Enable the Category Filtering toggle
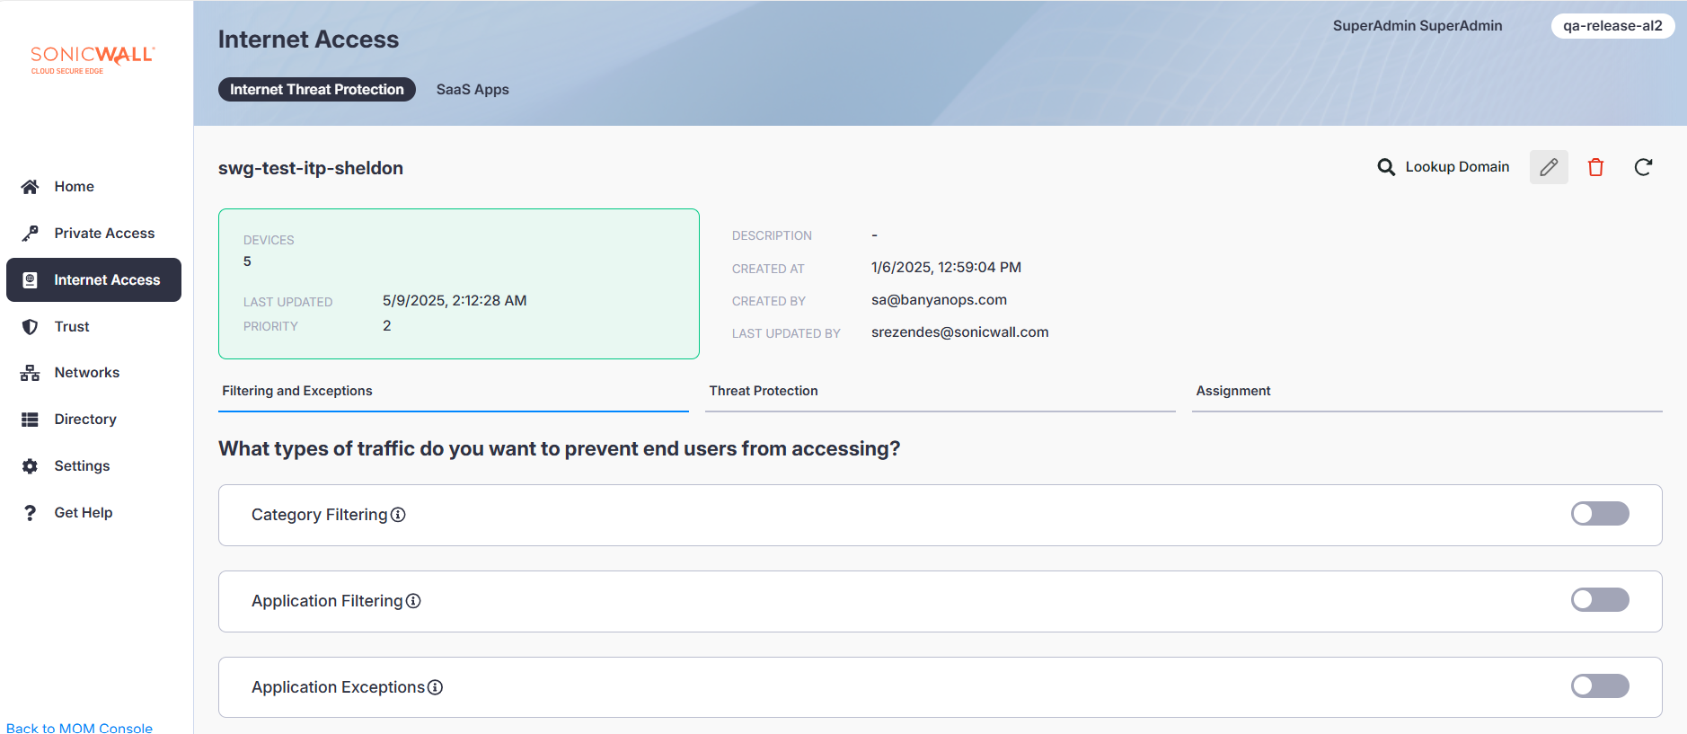The width and height of the screenshot is (1687, 734). pos(1599,514)
